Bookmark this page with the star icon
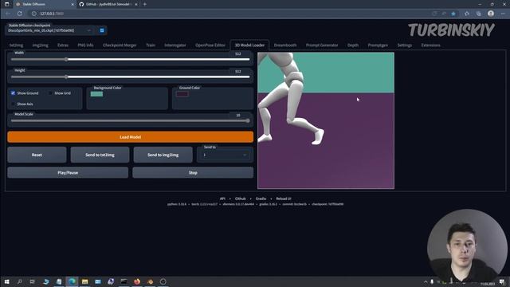This screenshot has height=287, width=510. pyautogui.click(x=453, y=14)
